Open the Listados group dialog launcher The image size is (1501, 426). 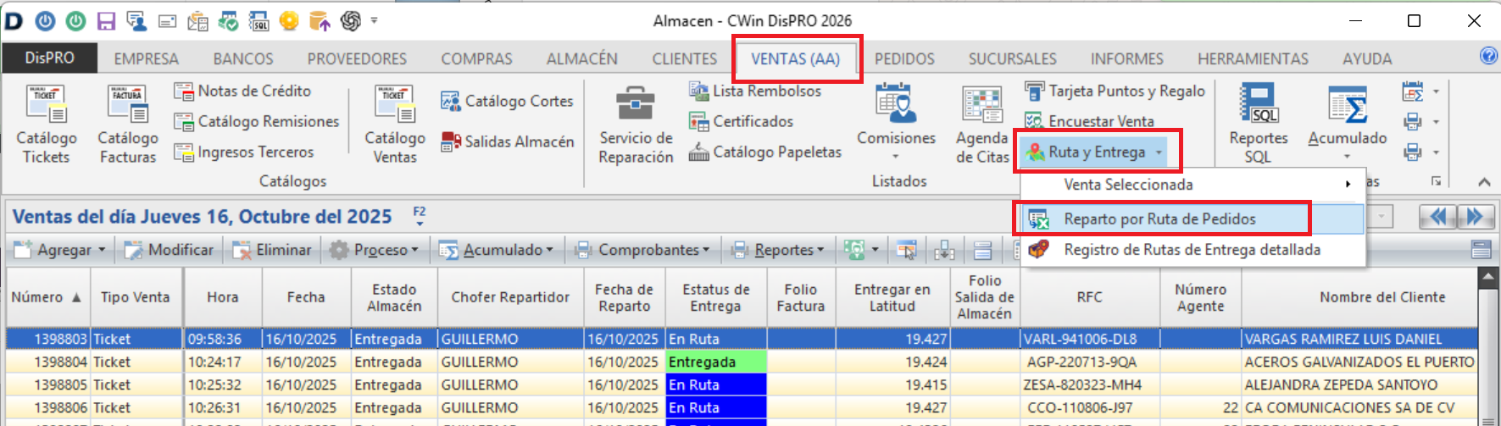pyautogui.click(x=1436, y=181)
